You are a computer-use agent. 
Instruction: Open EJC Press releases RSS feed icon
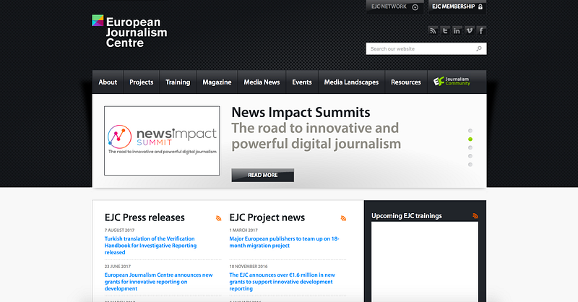(219, 218)
